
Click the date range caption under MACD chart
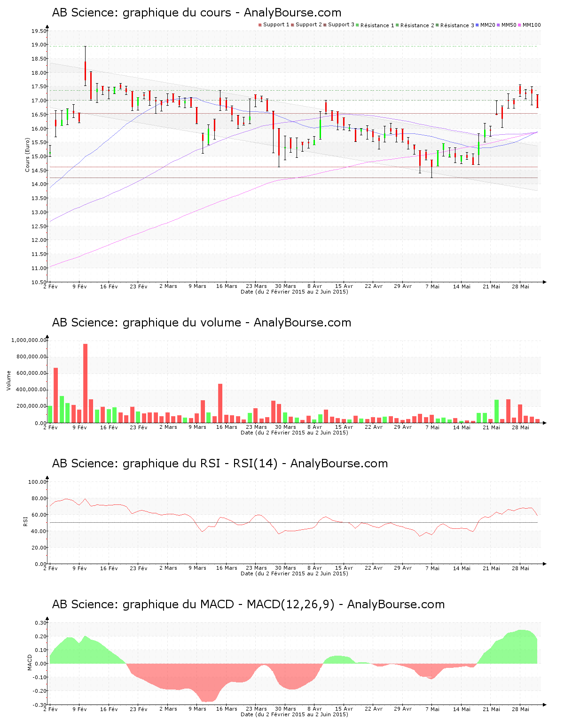(294, 714)
